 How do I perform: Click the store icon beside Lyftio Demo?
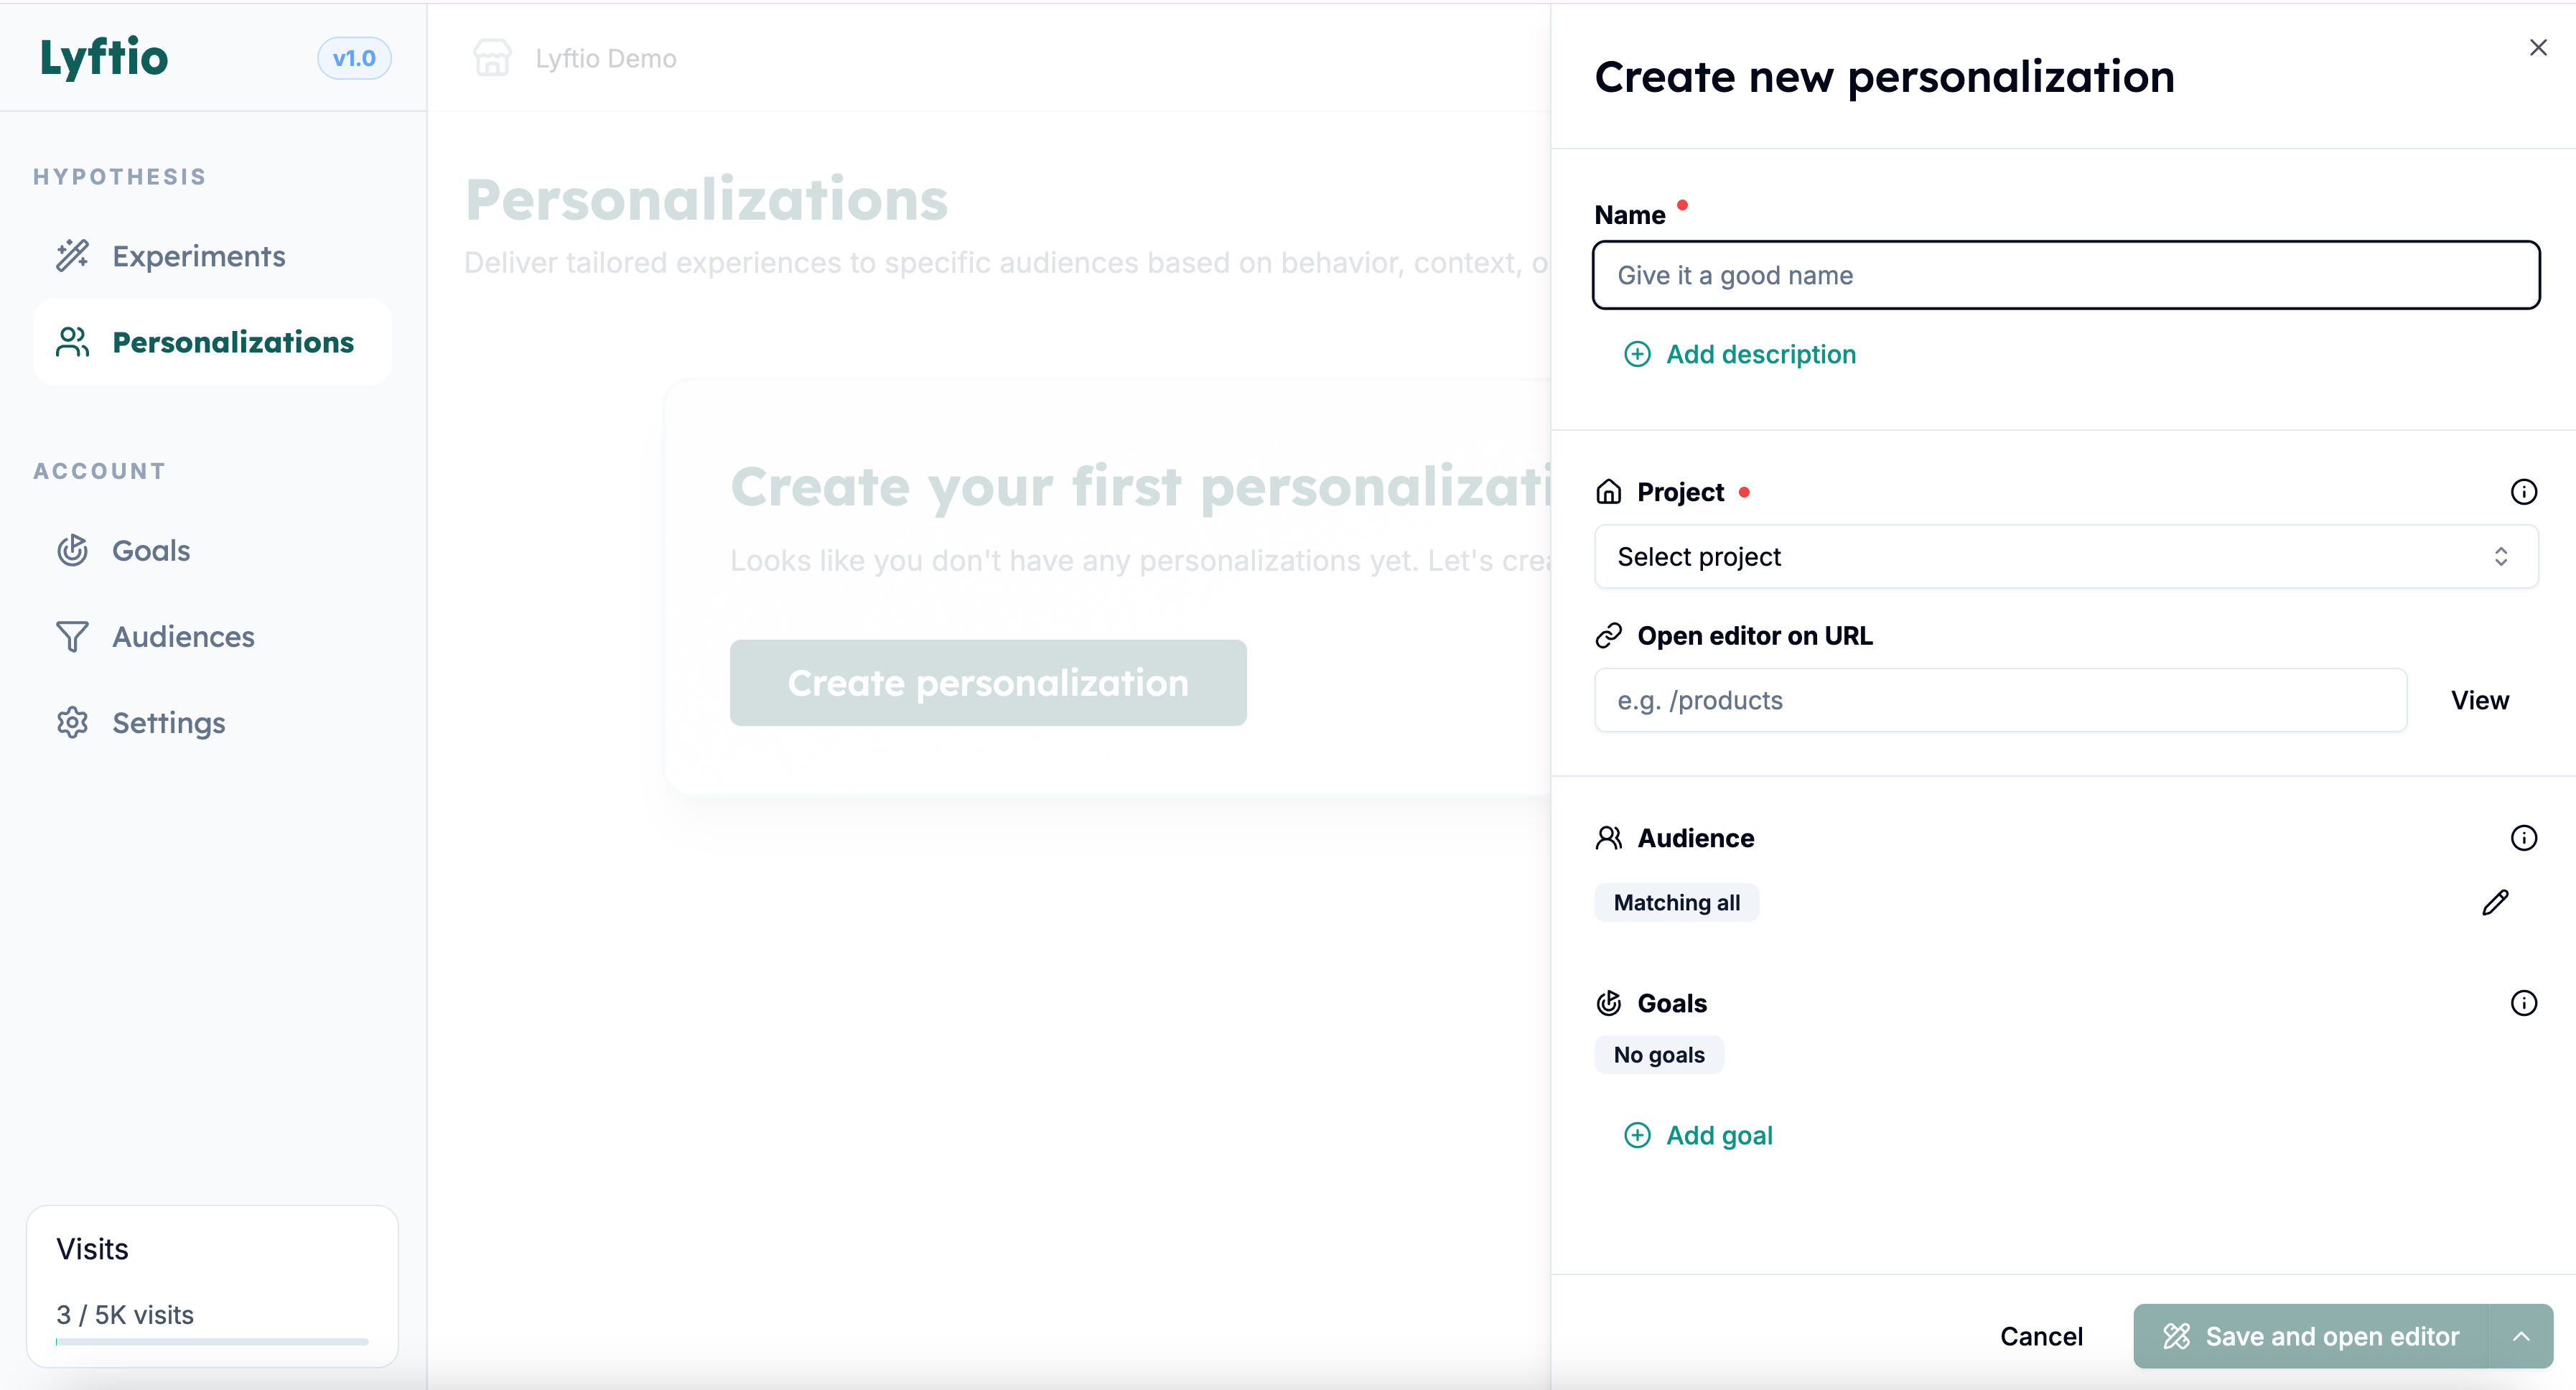click(x=491, y=58)
